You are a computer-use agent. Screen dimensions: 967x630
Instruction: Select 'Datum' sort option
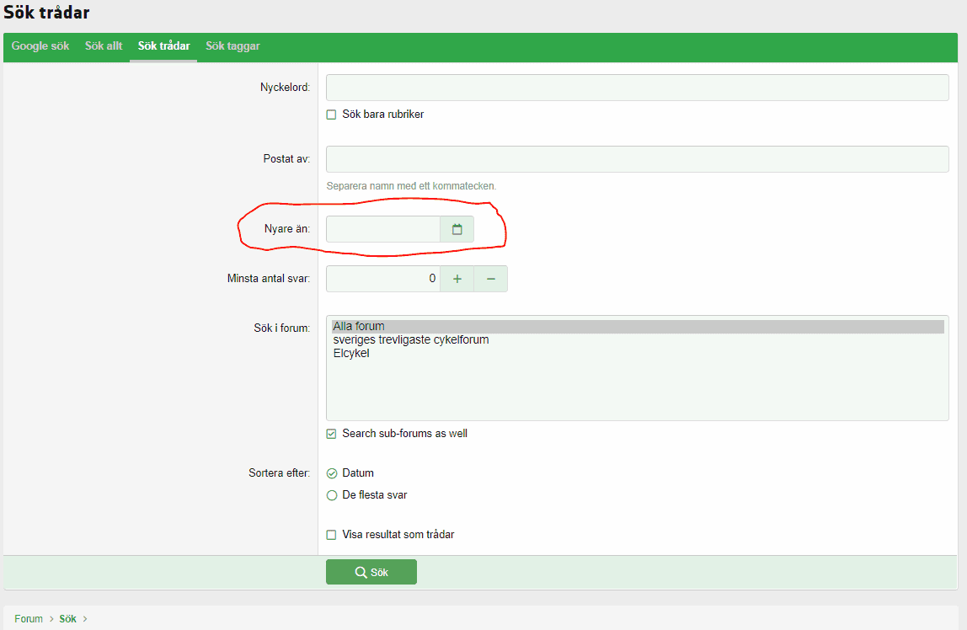click(332, 473)
